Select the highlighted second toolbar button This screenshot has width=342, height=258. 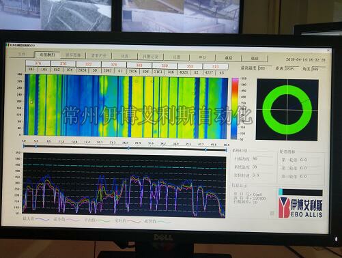tap(47, 55)
